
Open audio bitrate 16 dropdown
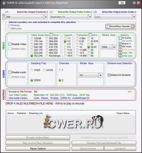tap(101, 75)
